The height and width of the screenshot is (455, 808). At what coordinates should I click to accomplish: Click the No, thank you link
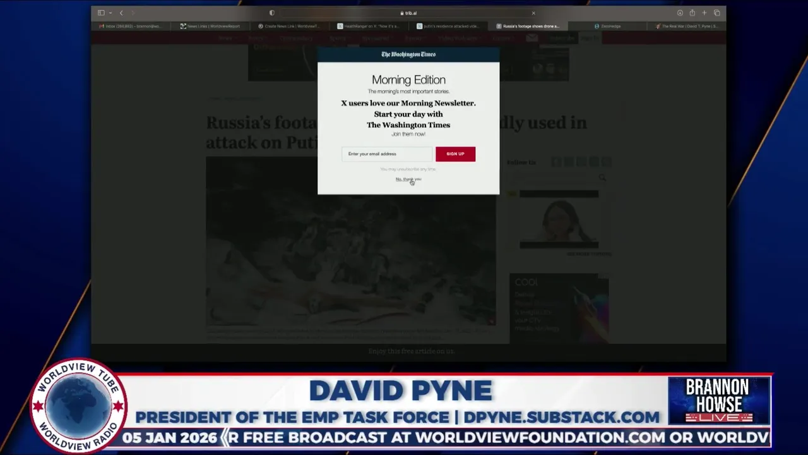408,179
